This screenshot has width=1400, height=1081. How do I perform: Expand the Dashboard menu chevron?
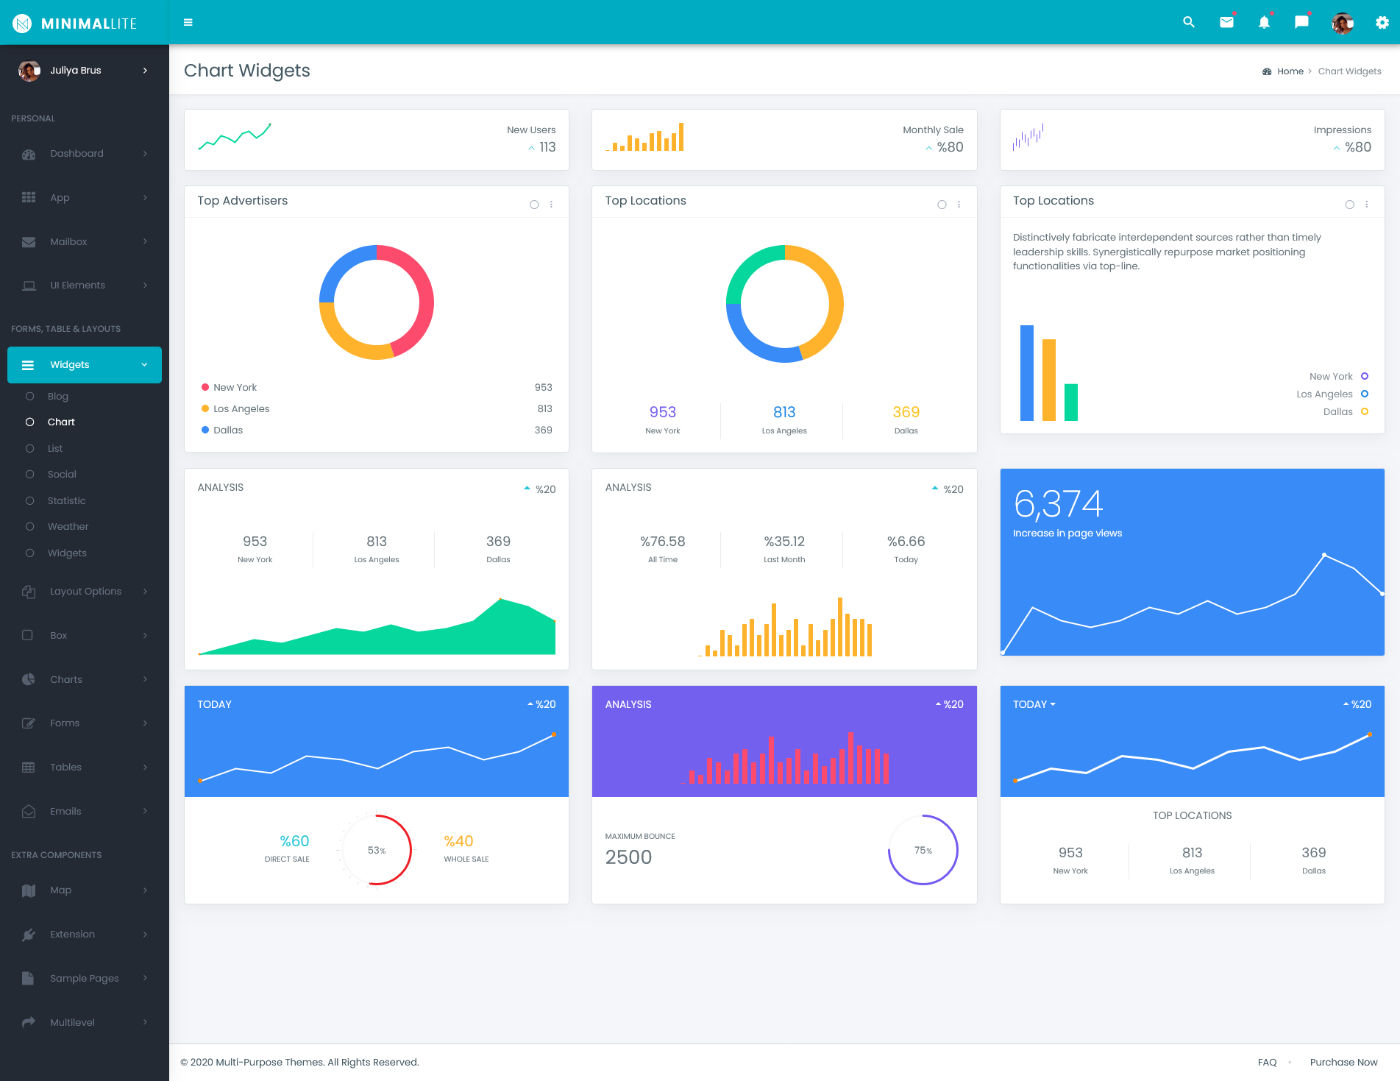145,154
